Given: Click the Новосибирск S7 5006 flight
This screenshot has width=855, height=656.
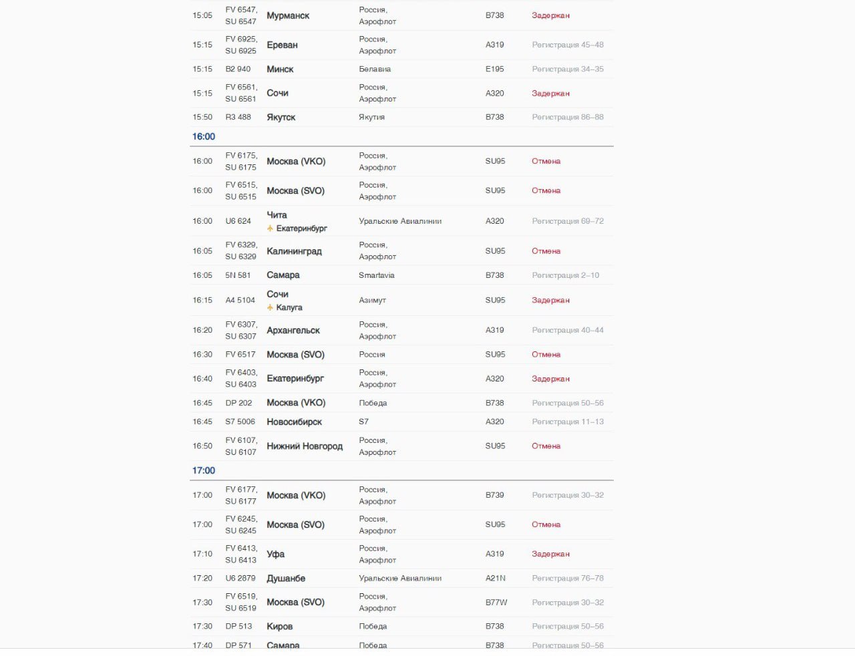Looking at the screenshot, I should 294,422.
